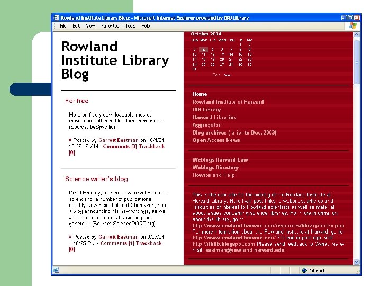This screenshot has height=286, width=381.
Task: Click the Internet zone globe icon
Action: click(304, 271)
